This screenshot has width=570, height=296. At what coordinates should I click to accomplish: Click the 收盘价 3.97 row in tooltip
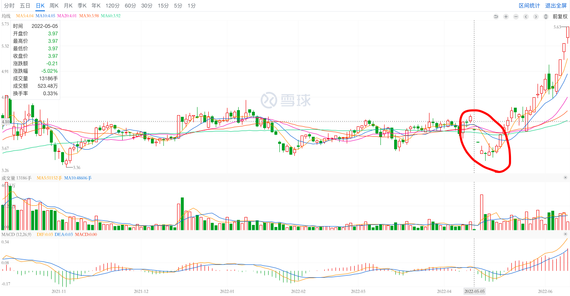[35, 56]
